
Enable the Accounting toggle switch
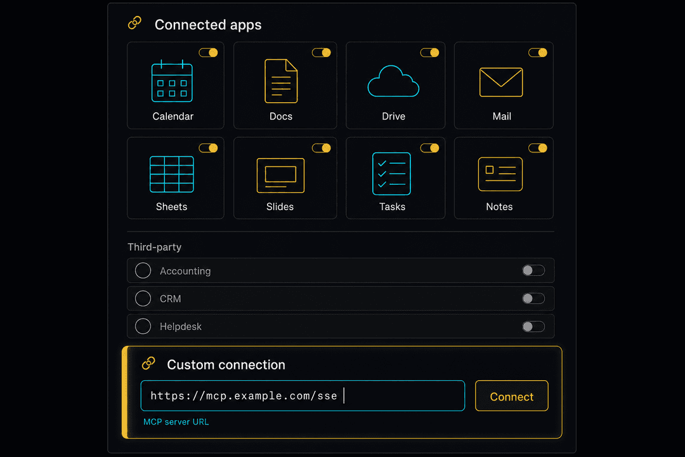pyautogui.click(x=533, y=270)
